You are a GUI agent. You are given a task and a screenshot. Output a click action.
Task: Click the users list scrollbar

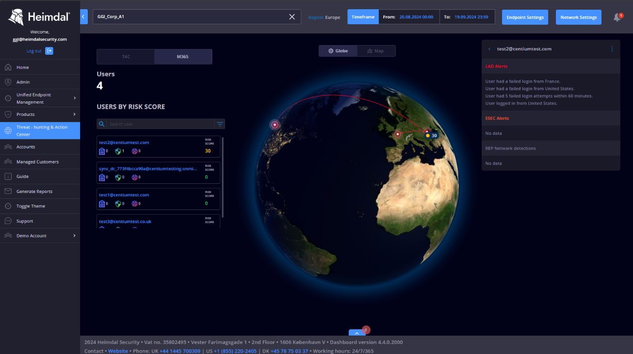223,177
